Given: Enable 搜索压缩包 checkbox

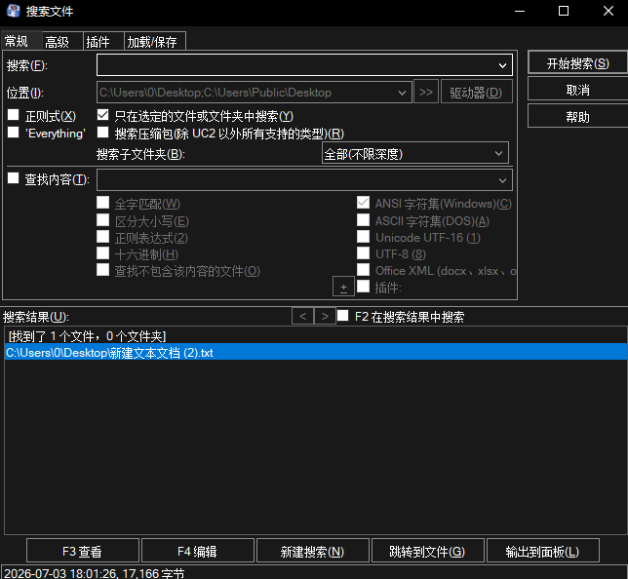Looking at the screenshot, I should point(103,133).
